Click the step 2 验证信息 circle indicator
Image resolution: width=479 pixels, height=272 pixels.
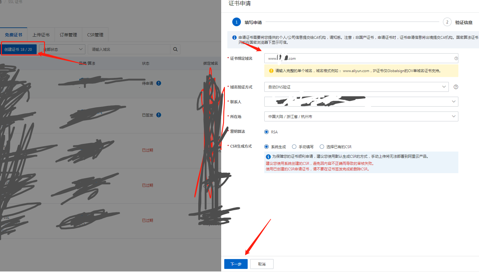[447, 22]
